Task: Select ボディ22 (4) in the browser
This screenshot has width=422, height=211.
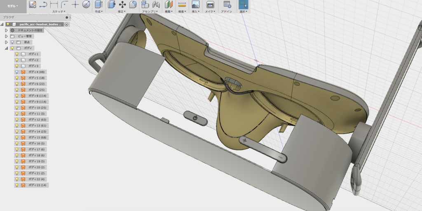Action: click(36, 179)
